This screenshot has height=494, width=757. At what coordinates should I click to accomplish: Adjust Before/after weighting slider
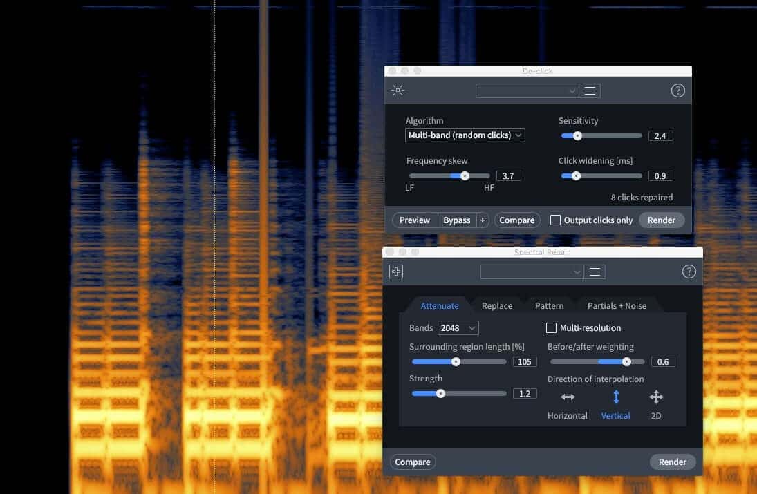click(x=597, y=362)
